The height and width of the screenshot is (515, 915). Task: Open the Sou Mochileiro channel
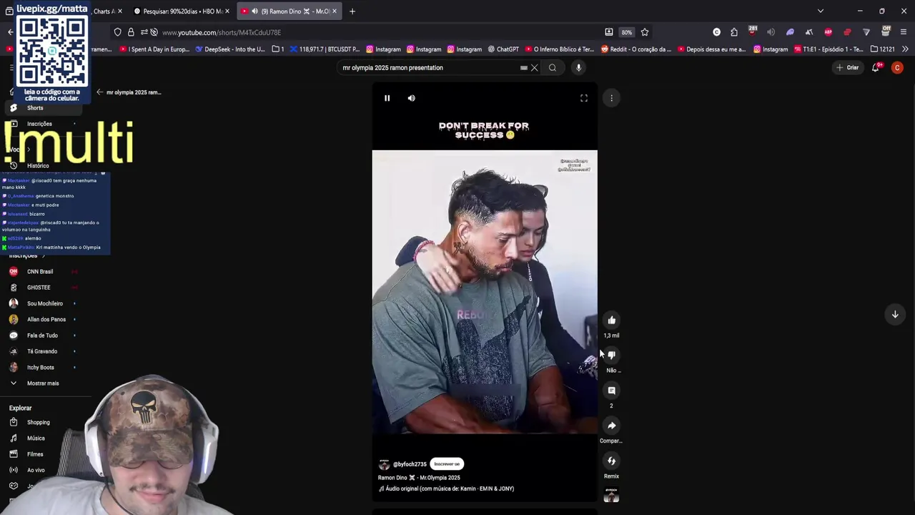tap(43, 303)
